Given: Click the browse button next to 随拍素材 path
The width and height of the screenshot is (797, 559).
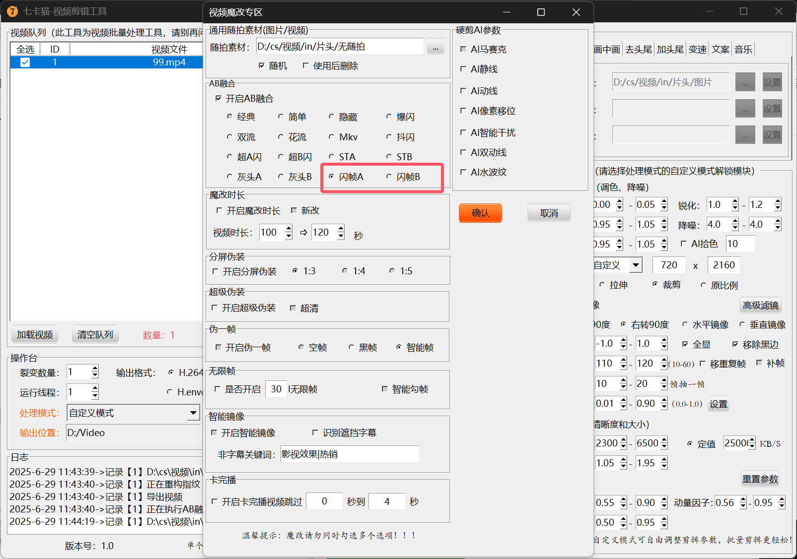Looking at the screenshot, I should [435, 48].
